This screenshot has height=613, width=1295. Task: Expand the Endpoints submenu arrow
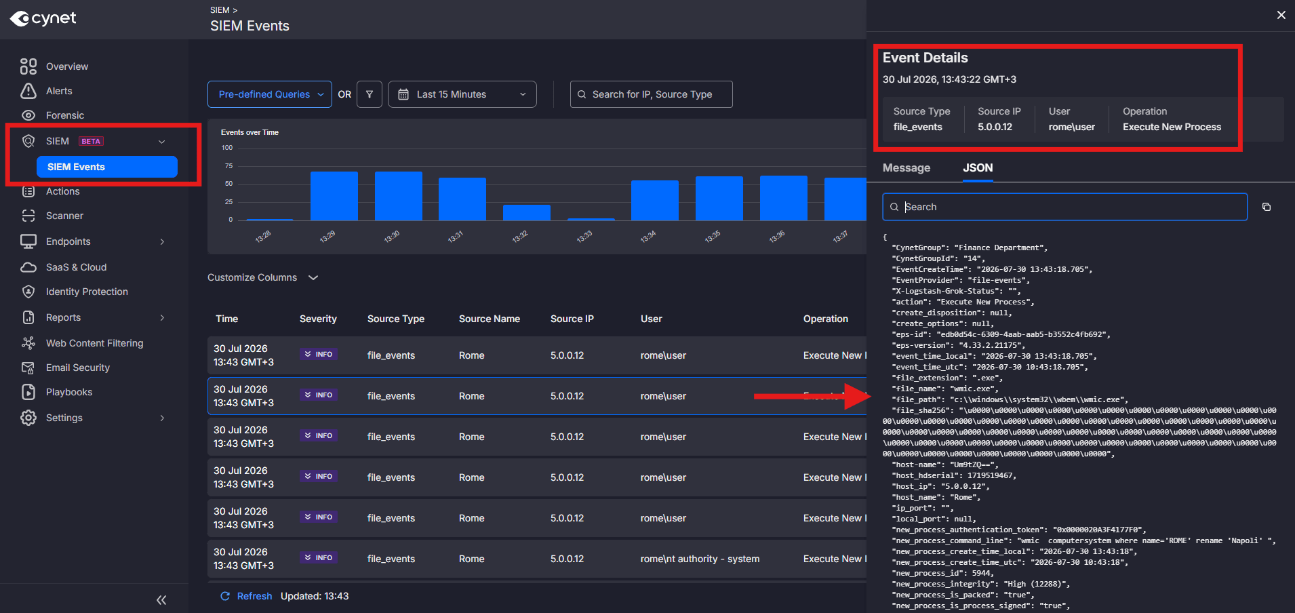[162, 241]
